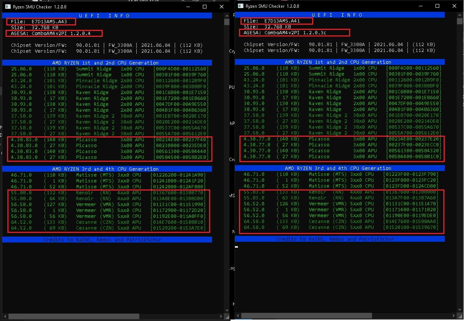Click the horizontal scrollbar thumb in right window
Screen dimensions: 464x321
[307, 315]
